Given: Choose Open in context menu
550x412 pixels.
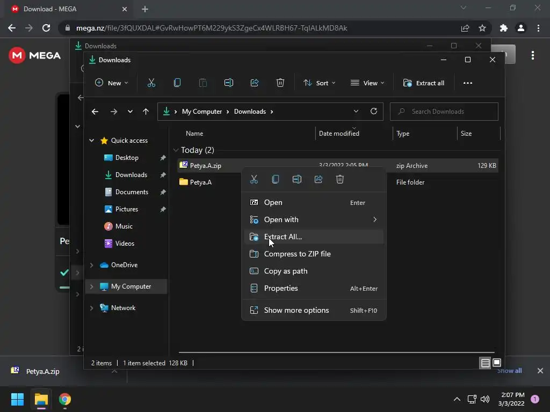Looking at the screenshot, I should coord(314,202).
